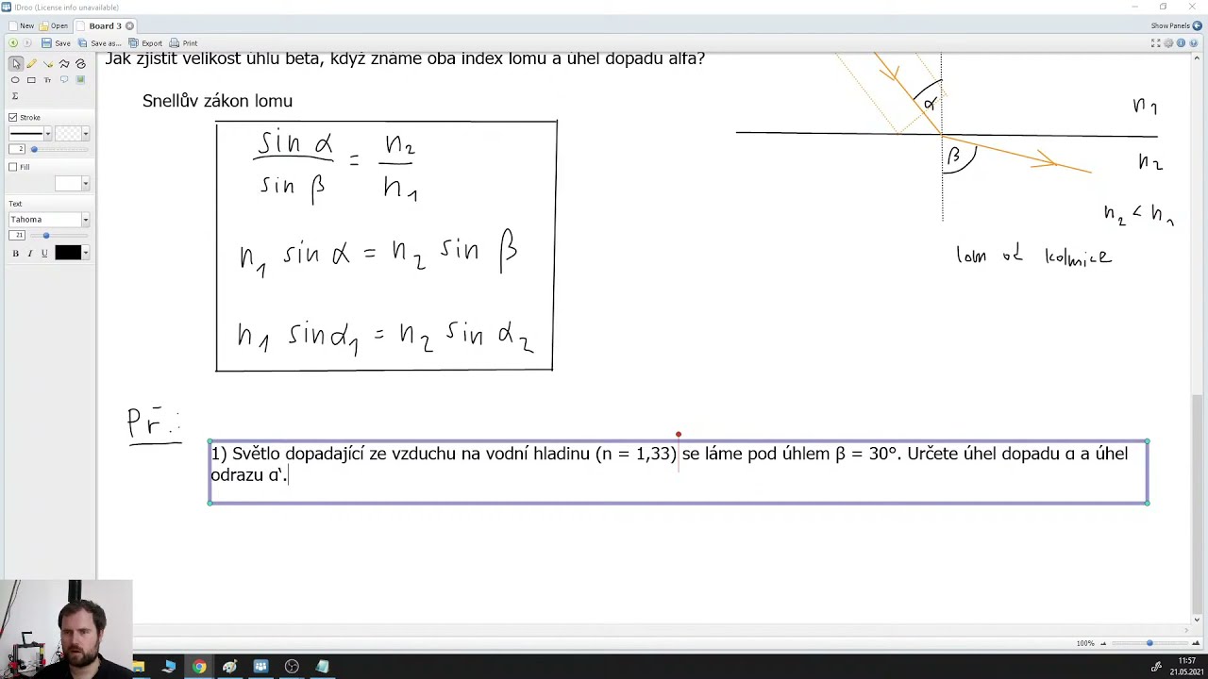The height and width of the screenshot is (679, 1208).
Task: Adjust the zoom level slider
Action: [x=1149, y=643]
